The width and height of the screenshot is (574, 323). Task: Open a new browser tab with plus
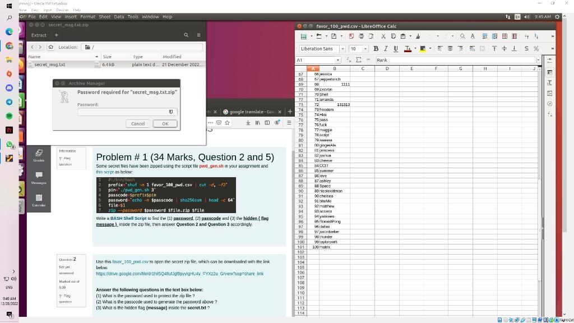(290, 112)
